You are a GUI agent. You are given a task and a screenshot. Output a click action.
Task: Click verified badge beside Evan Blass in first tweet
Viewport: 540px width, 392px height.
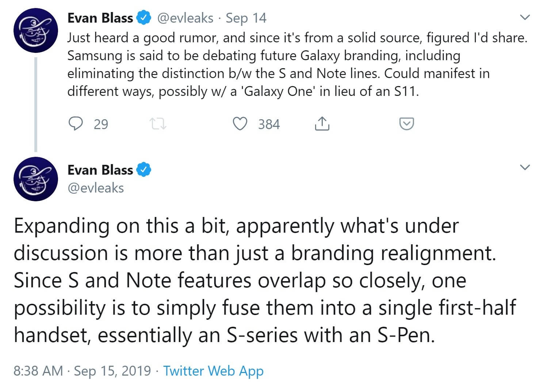click(x=143, y=18)
